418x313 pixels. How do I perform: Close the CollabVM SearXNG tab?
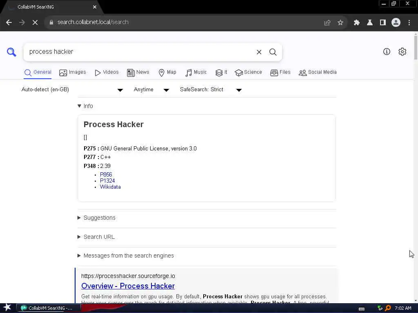pyautogui.click(x=95, y=7)
